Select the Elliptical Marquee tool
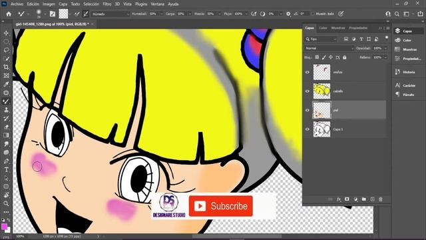Image resolution: width=426 pixels, height=240 pixels. [x=6, y=41]
